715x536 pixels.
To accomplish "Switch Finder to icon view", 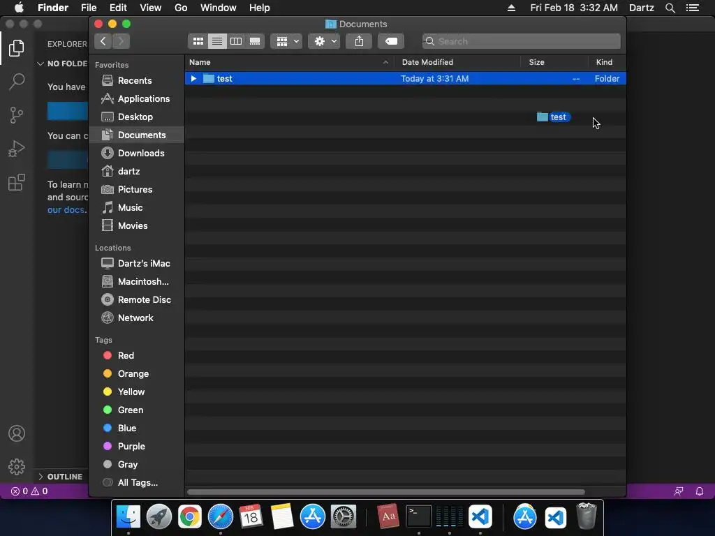I will click(198, 41).
